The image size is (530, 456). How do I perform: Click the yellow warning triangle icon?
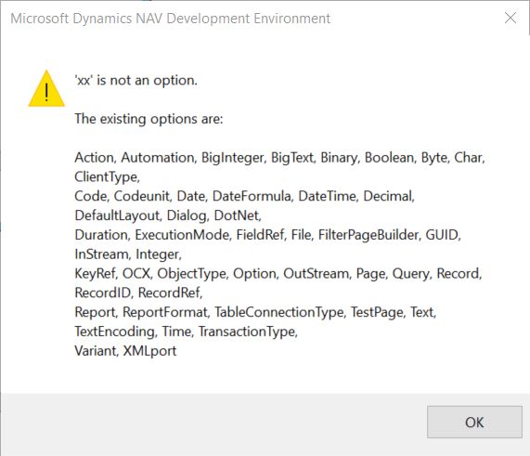click(x=46, y=88)
